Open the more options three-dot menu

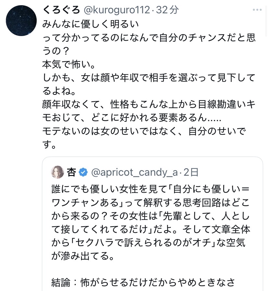click(x=257, y=10)
